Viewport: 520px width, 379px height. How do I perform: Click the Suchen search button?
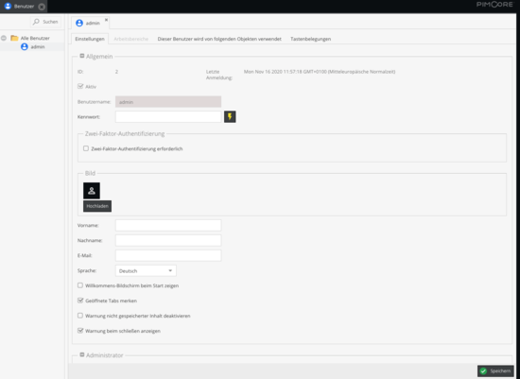45,22
